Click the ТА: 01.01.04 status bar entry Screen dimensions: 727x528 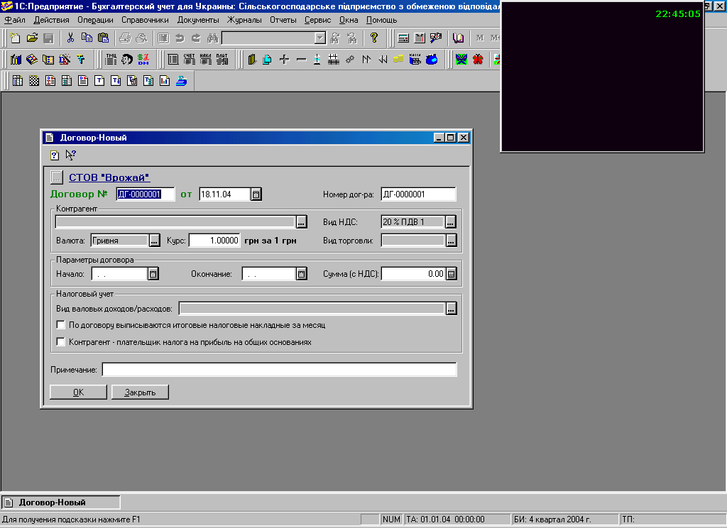(x=458, y=519)
